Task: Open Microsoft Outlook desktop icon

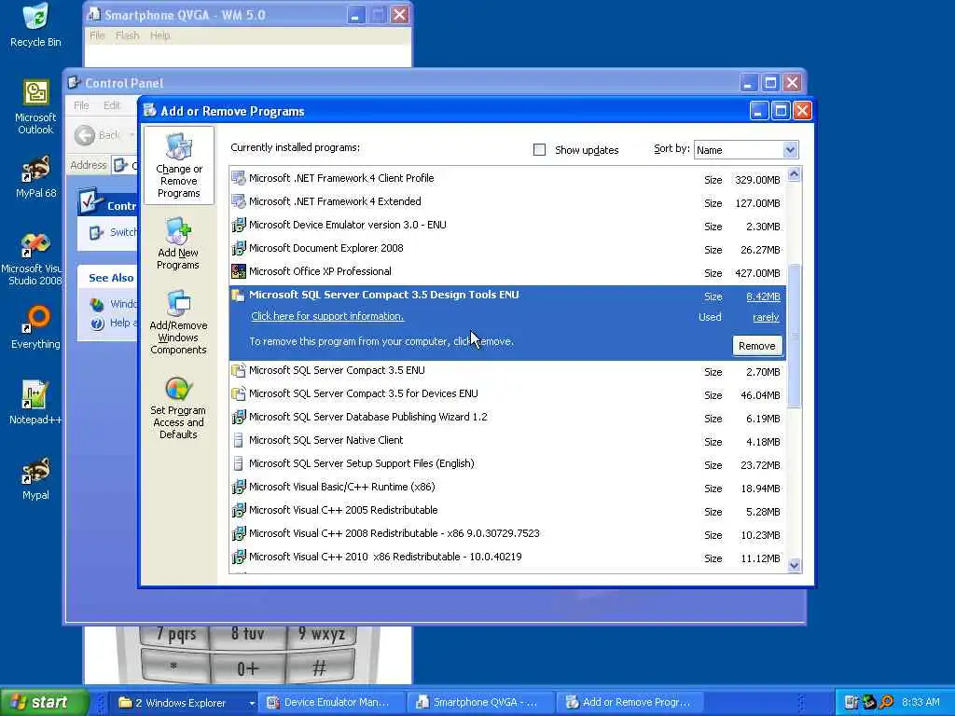Action: pos(35,107)
